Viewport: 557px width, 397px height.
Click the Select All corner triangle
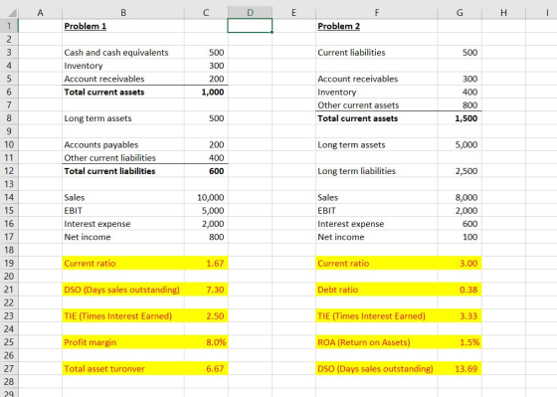coord(12,13)
